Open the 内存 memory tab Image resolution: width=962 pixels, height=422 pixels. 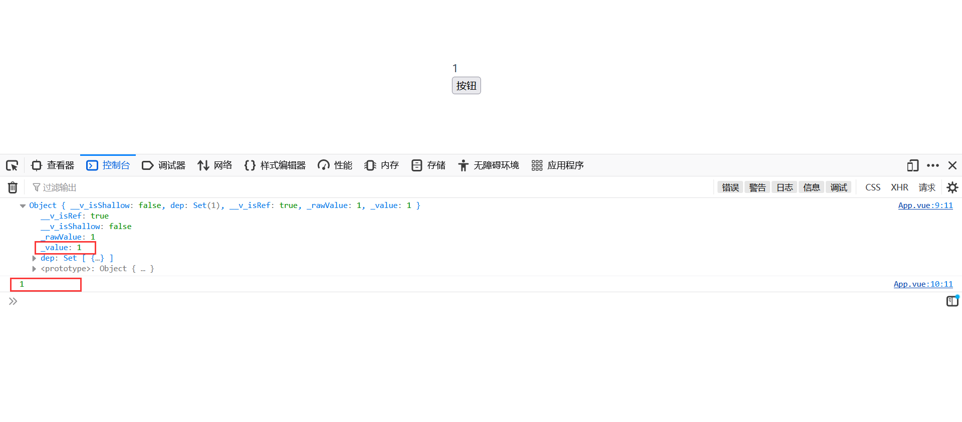point(382,165)
